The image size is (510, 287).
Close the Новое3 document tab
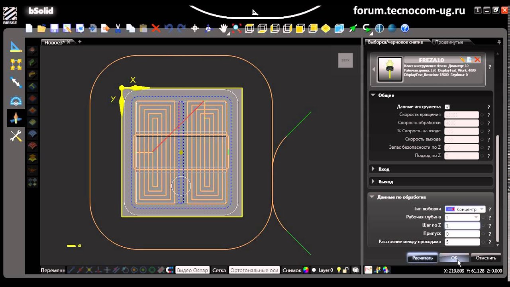69,42
